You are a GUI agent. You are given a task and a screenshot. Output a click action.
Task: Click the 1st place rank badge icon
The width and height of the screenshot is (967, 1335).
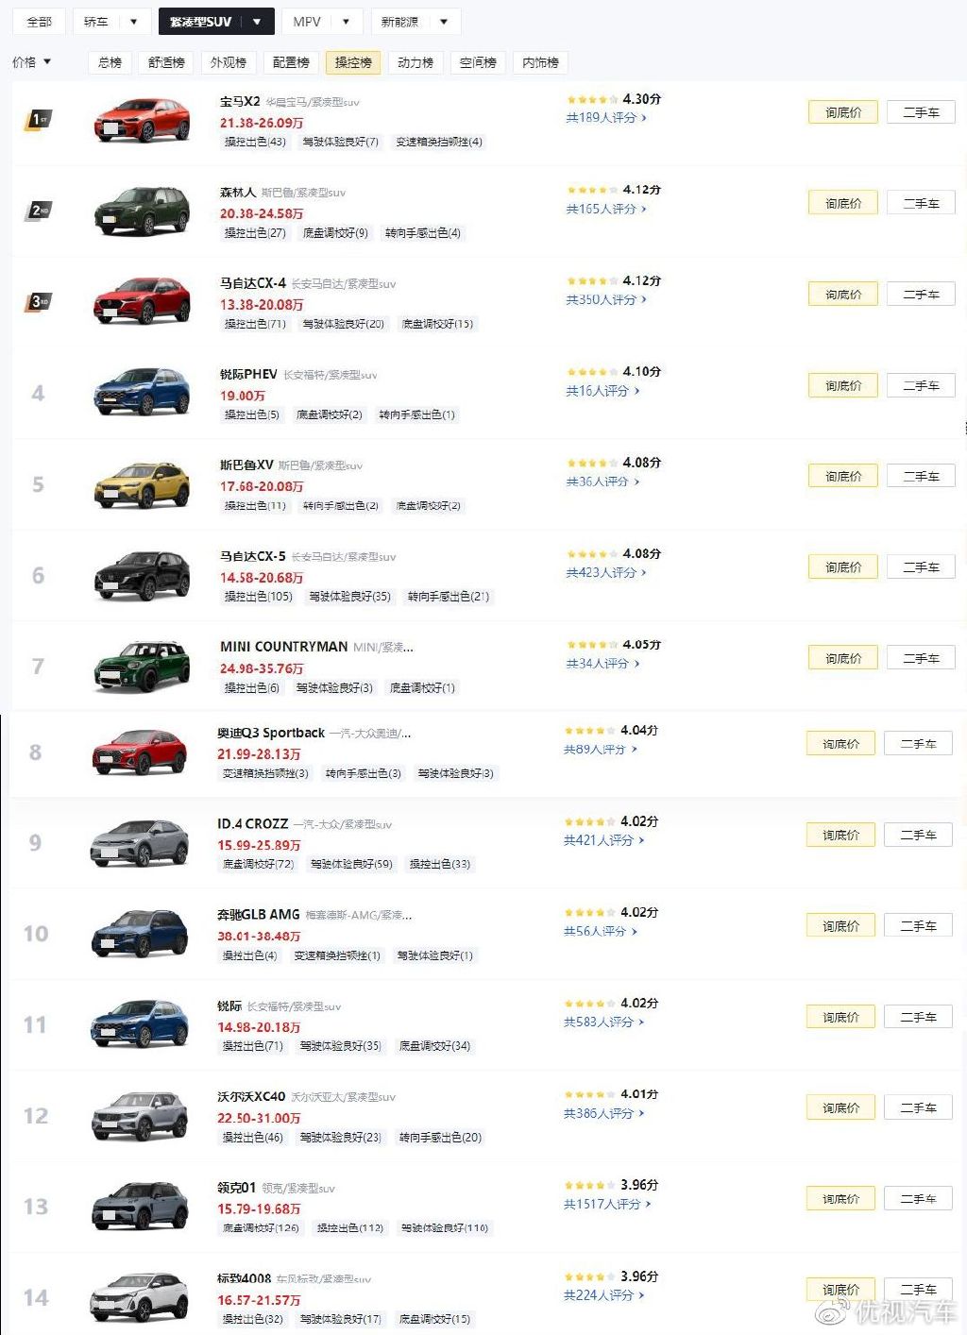[x=38, y=120]
